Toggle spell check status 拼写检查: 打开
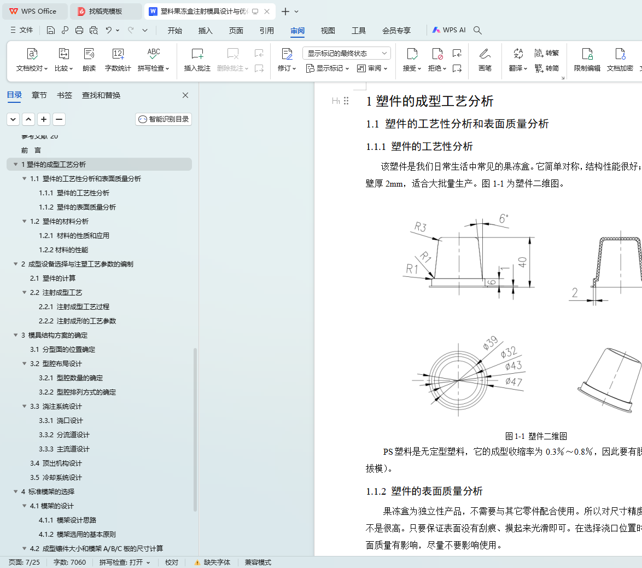Image resolution: width=642 pixels, height=568 pixels. point(125,563)
